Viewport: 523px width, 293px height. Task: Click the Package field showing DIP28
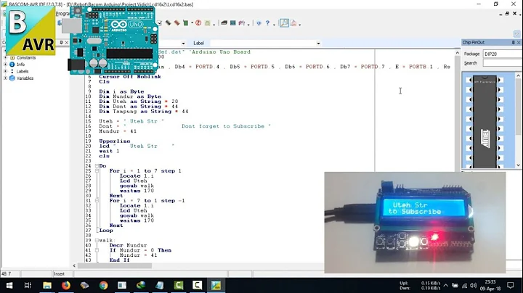point(503,54)
